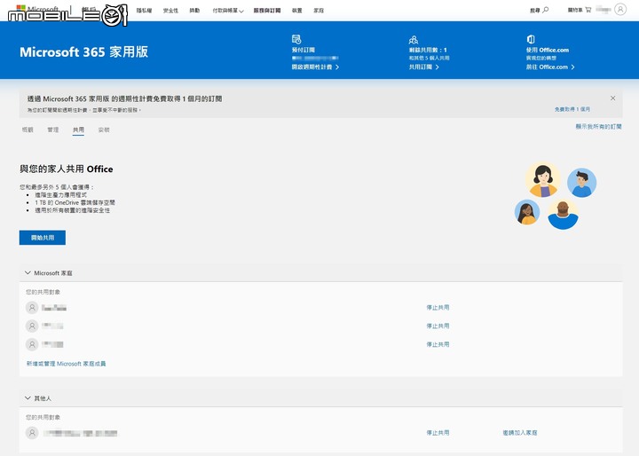Follow the 前往 Office.com link
The height and width of the screenshot is (456, 639).
click(x=550, y=67)
